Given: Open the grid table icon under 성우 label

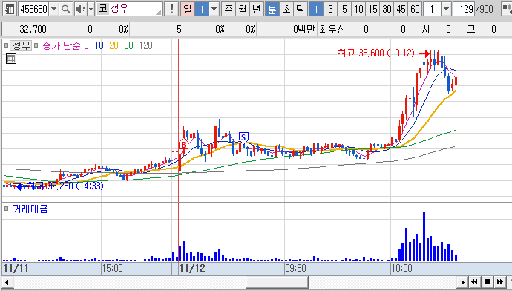Looking at the screenshot, I should pos(11,59).
